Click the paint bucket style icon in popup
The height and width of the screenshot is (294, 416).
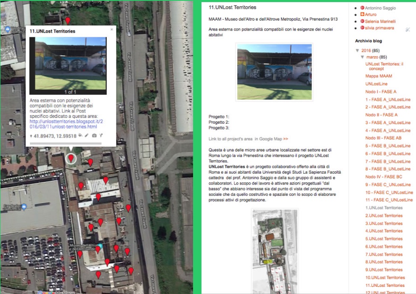tap(80, 136)
